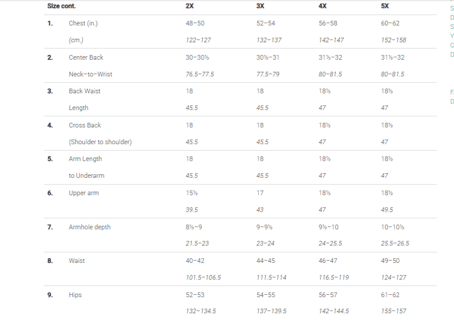The image size is (454, 322).
Task: Click the 2X size column header
Action: tap(190, 6)
